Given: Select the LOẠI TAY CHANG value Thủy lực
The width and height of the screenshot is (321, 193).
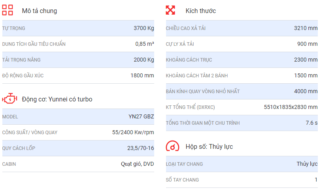Looking at the screenshot, I should [x=307, y=164].
